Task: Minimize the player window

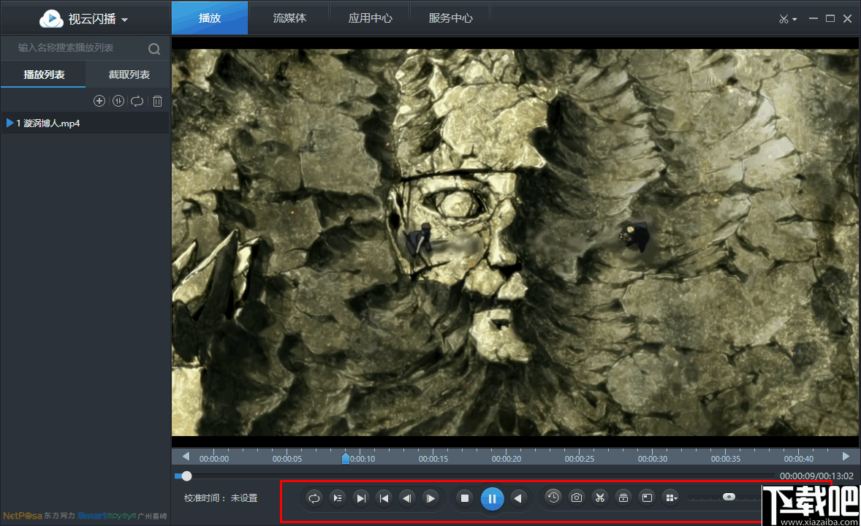Action: 813,19
